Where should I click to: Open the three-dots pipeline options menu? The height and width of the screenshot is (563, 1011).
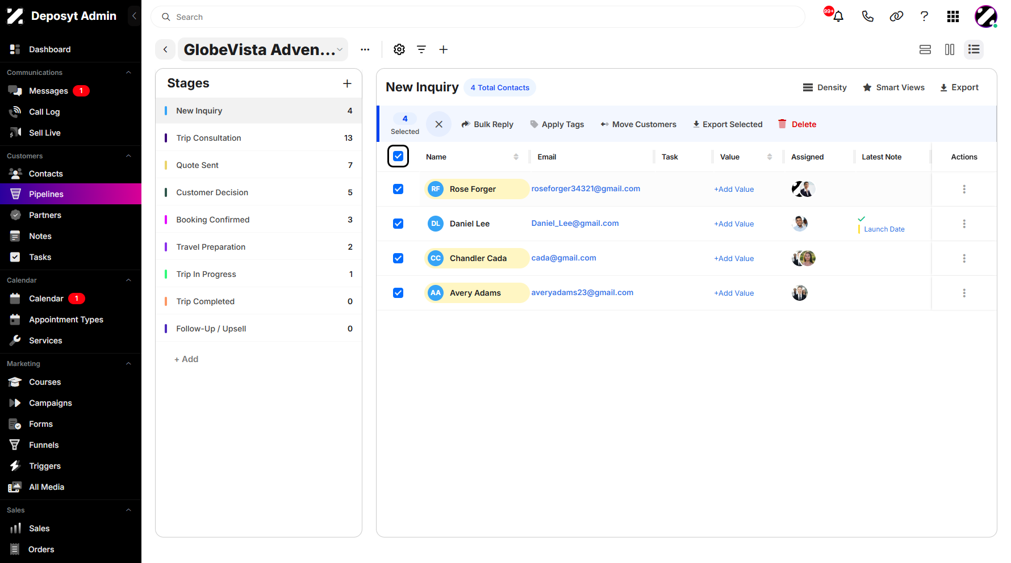(365, 49)
